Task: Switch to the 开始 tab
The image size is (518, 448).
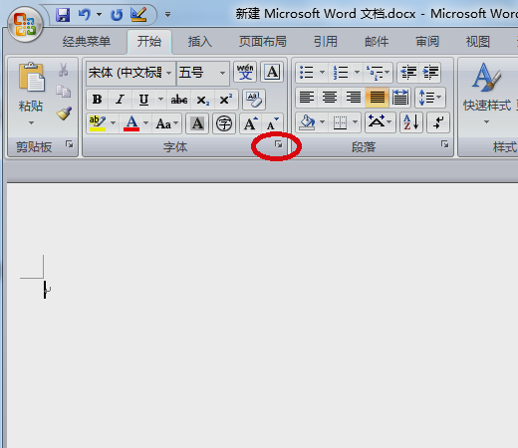Action: [149, 42]
